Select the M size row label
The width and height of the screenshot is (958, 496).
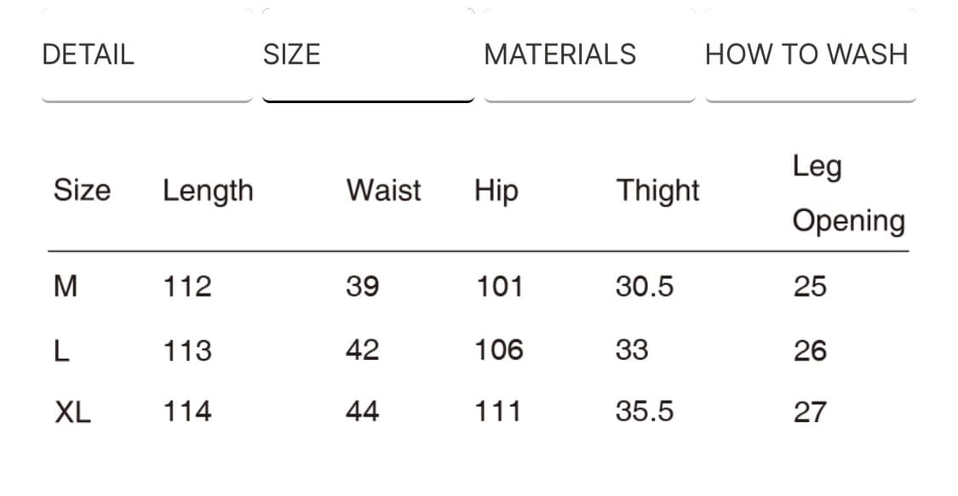(66, 287)
